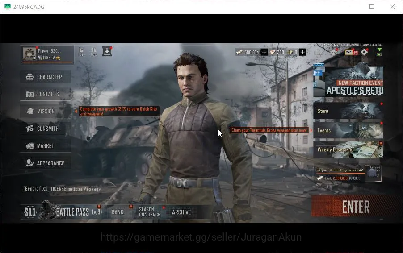Open the Help icon beside profile
Image resolution: width=403 pixels, height=253 pixels.
81,52
